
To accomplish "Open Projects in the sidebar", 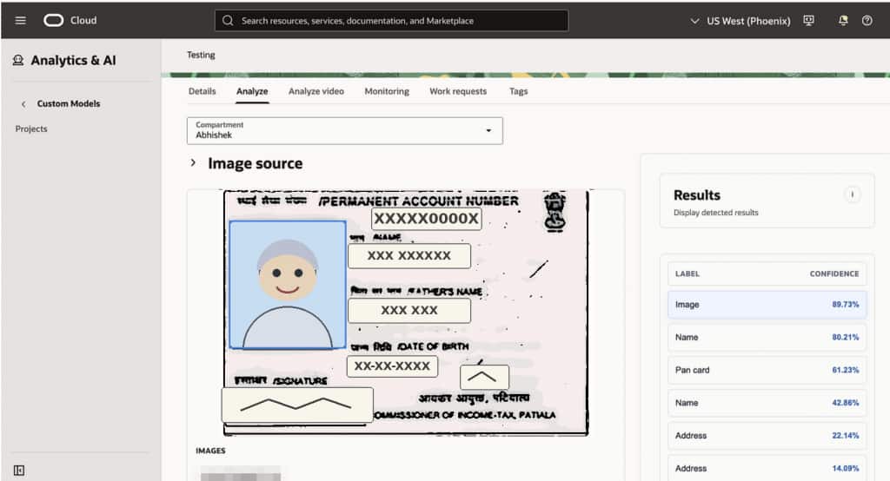I will click(x=31, y=128).
